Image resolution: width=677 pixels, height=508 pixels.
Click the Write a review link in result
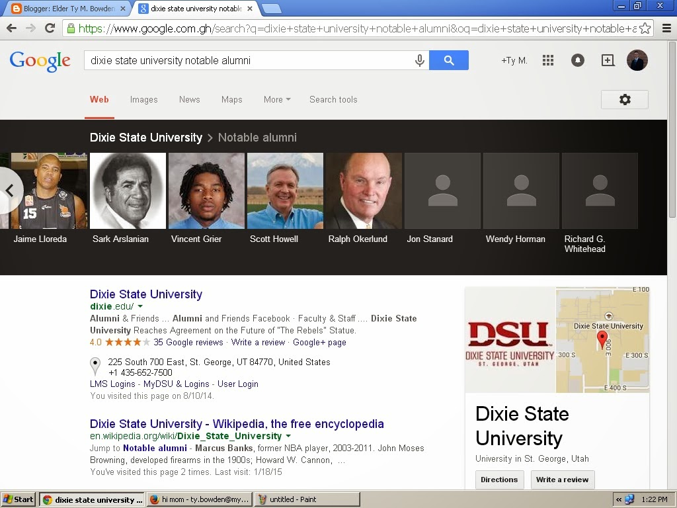259,343
